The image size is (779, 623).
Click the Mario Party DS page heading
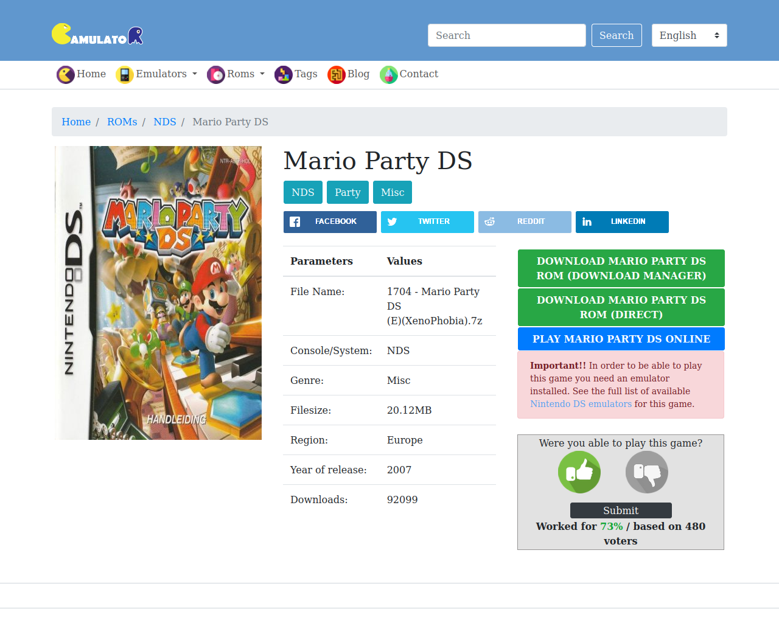[x=378, y=161]
